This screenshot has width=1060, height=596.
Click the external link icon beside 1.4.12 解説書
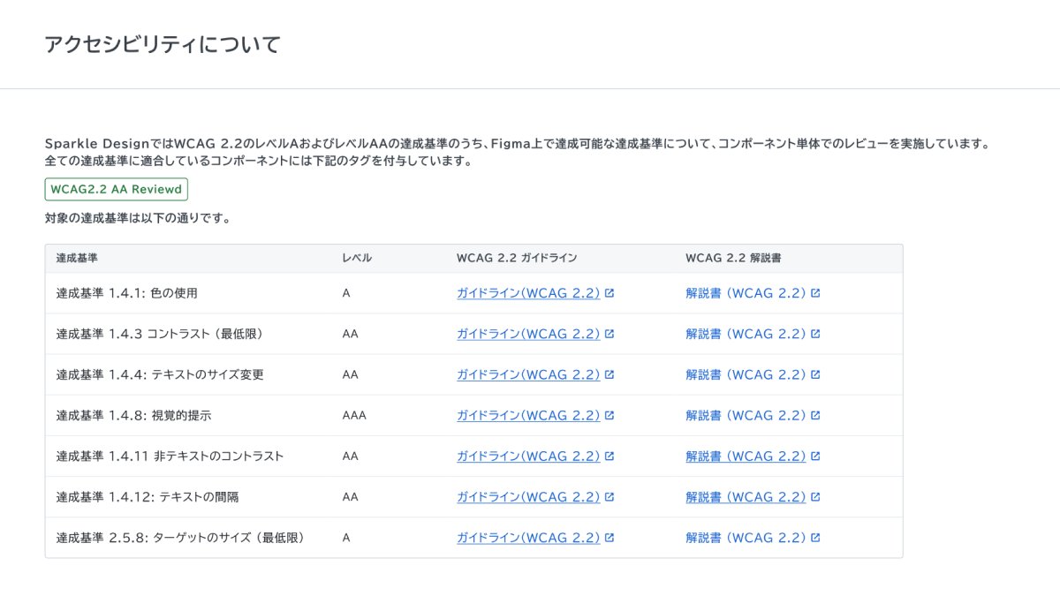817,496
